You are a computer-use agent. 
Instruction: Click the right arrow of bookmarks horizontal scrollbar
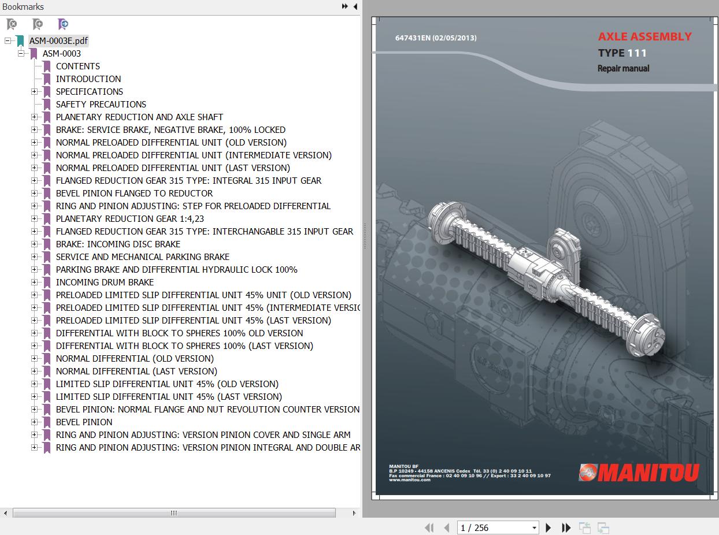pos(354,513)
